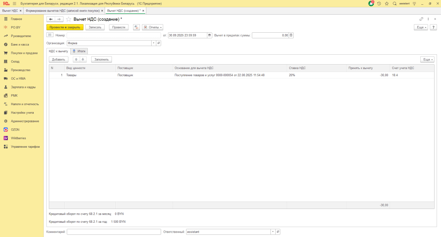Expand the Отчеты dropdown menu
The width and height of the screenshot is (441, 237).
[152, 27]
